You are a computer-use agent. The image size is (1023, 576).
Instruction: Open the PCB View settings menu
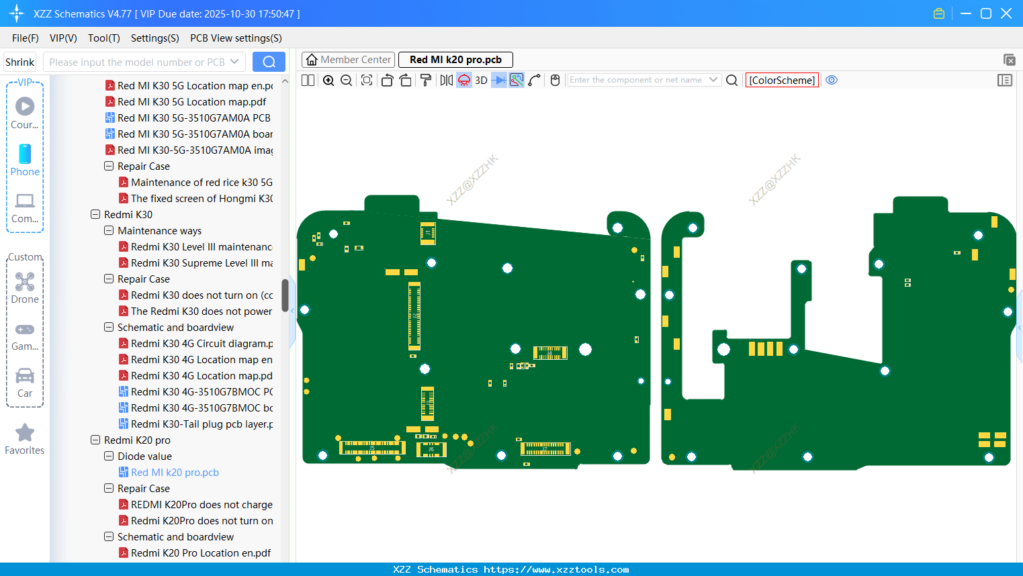[x=236, y=38]
